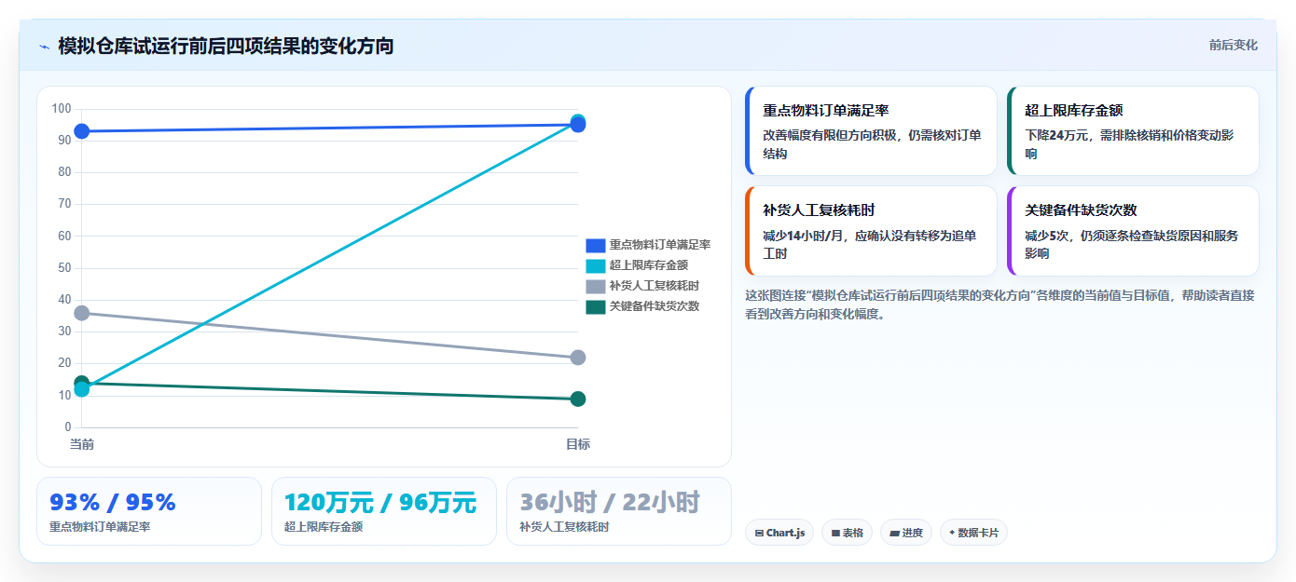Click the 120万元 / 96万元 metric card
This screenshot has height=582, width=1296.
click(x=384, y=511)
